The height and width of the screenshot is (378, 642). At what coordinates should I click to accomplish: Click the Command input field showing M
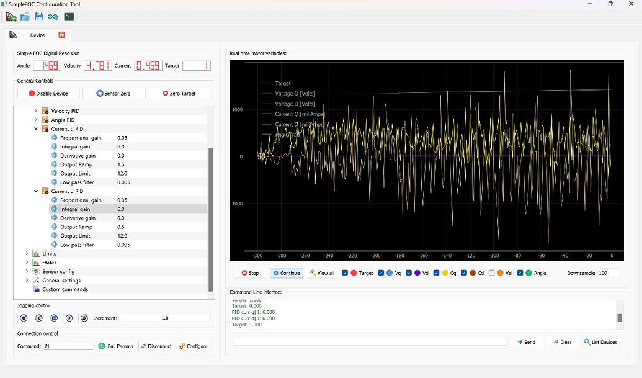[x=70, y=346]
